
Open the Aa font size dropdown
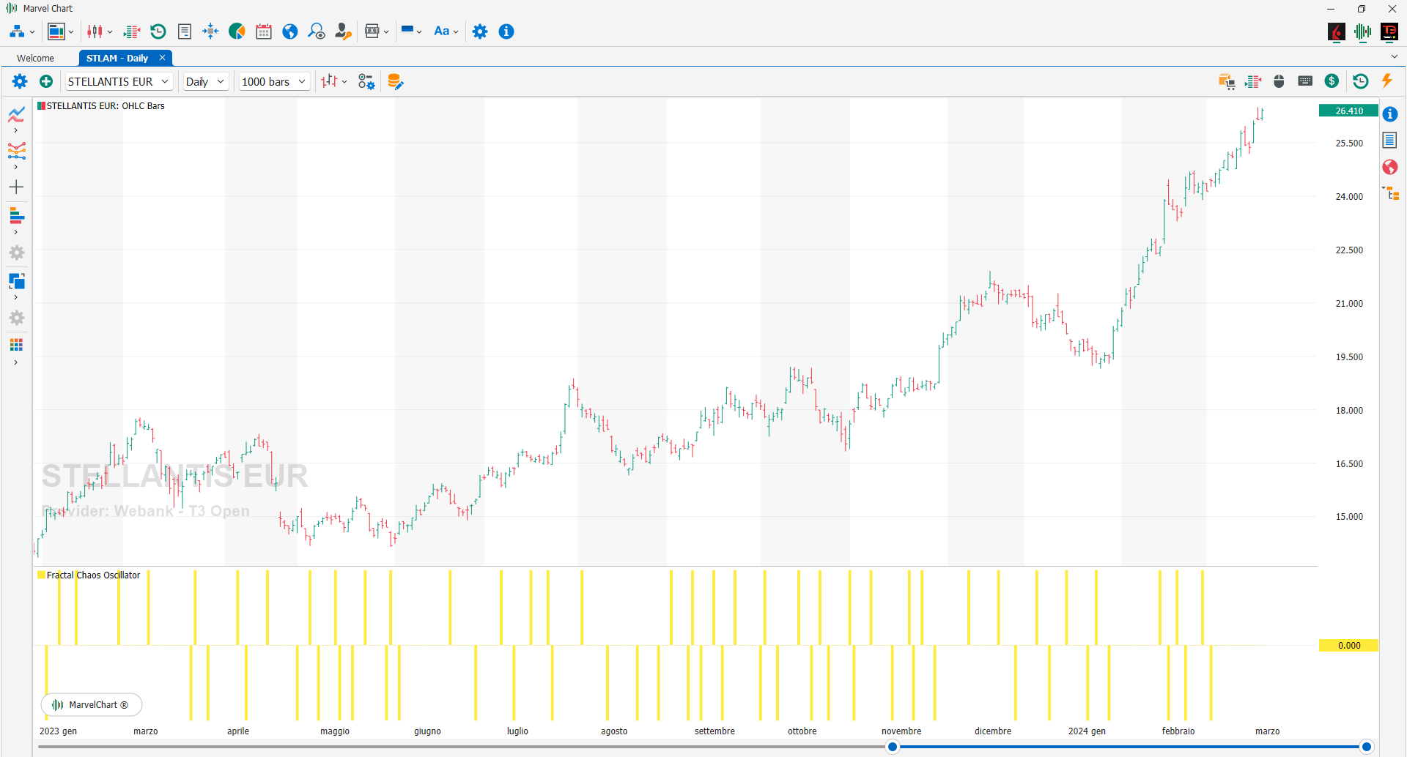pyautogui.click(x=446, y=31)
